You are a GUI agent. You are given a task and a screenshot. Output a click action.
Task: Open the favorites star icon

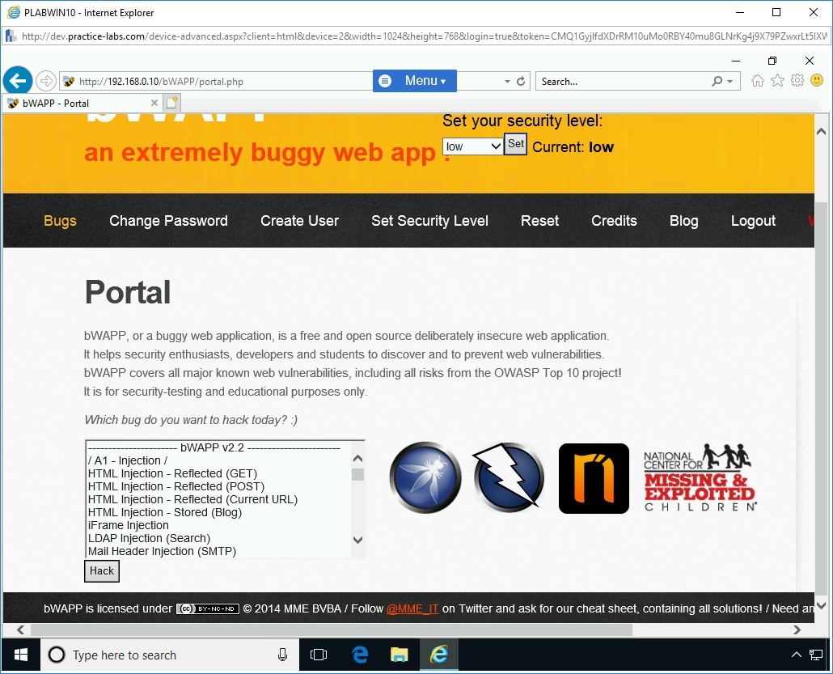click(777, 81)
